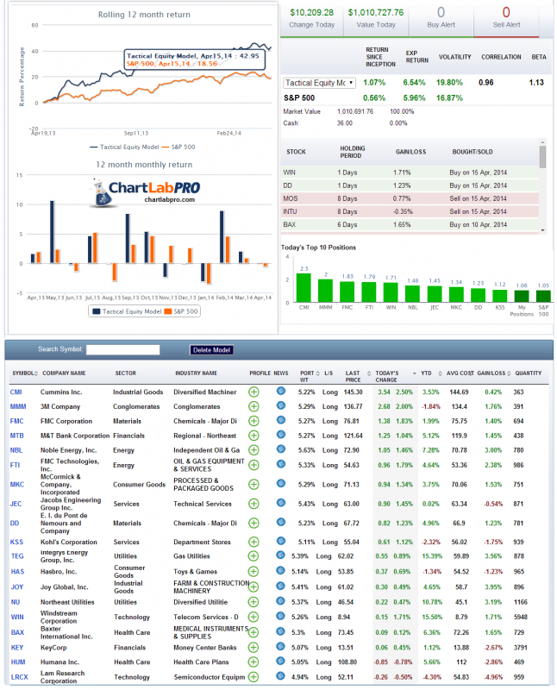The height and width of the screenshot is (690, 557).
Task: Toggle S&P 500 legend in monthly return chart
Action: click(x=182, y=311)
